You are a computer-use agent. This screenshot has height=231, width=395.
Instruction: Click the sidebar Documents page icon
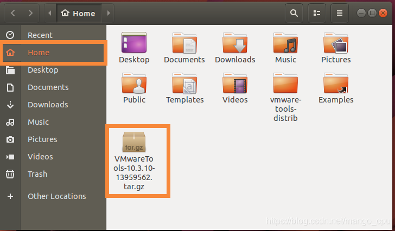[10, 87]
